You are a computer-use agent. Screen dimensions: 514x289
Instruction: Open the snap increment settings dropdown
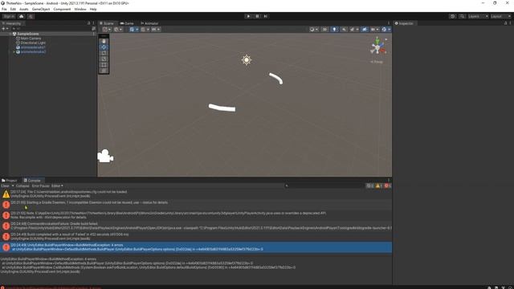pyautogui.click(x=156, y=30)
